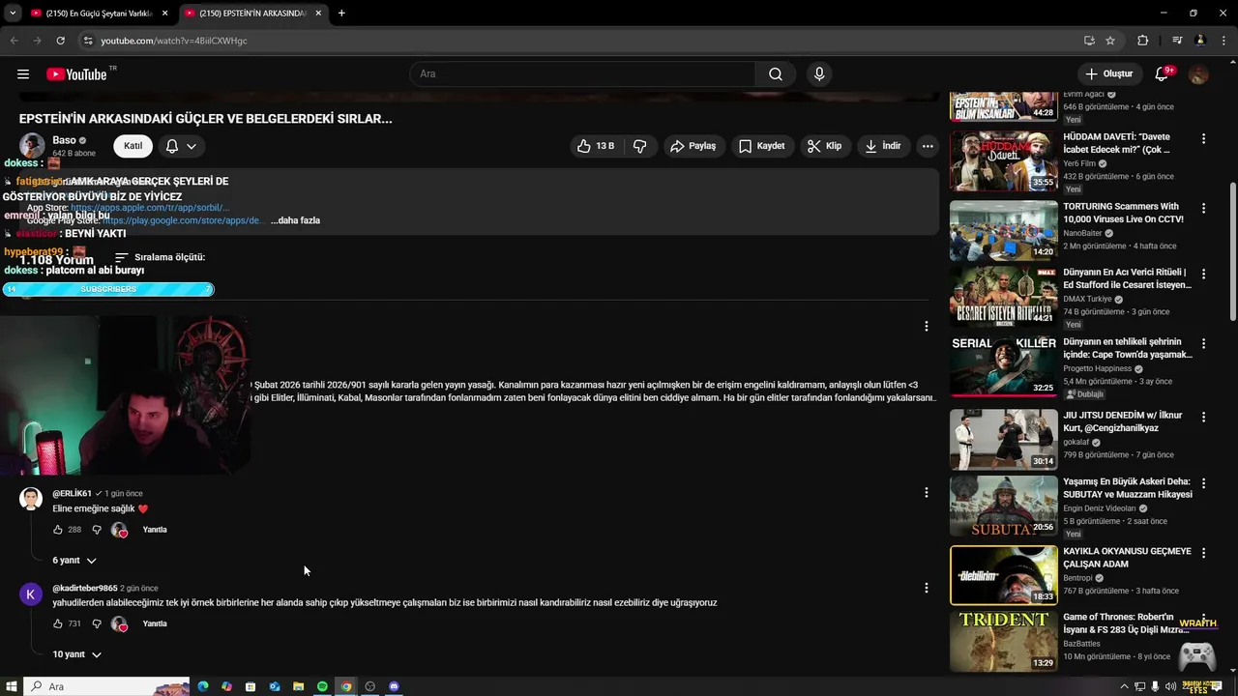
Task: Expand description with ...daha fazla
Action: pyautogui.click(x=295, y=220)
